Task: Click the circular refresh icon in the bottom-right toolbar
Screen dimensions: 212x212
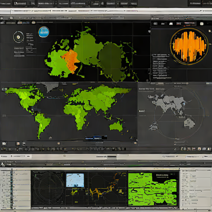Action: [175, 149]
